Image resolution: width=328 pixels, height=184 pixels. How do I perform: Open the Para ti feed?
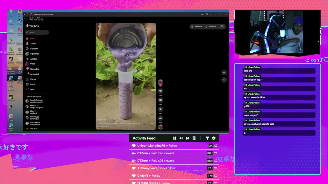coord(31,38)
